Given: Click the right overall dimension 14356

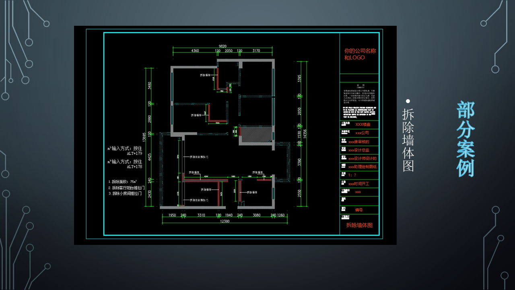Looking at the screenshot, I should point(305,135).
